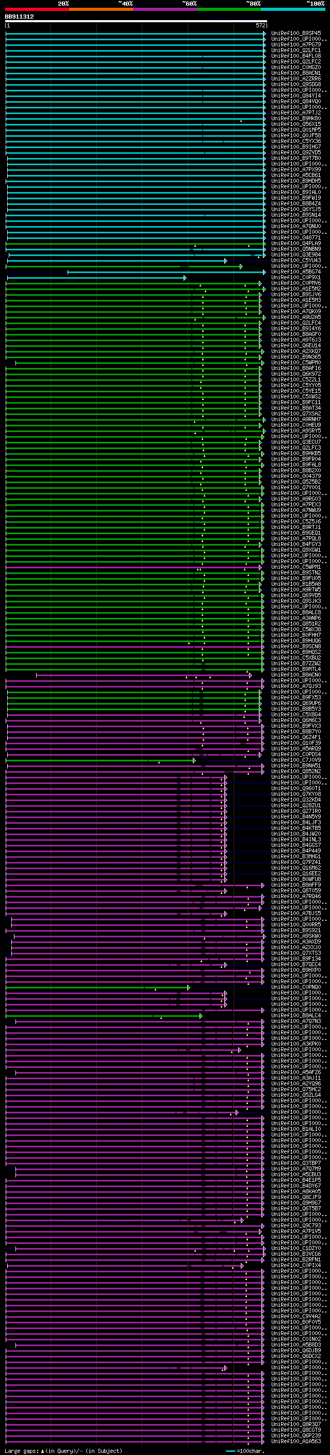Select hit label UniRef100_B9FW19
The height and width of the screenshot is (1455, 330).
pos(295,198)
